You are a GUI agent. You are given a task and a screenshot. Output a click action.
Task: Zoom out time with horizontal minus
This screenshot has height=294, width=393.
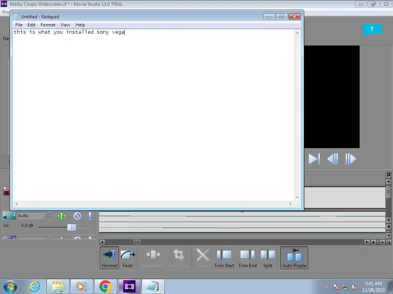[x=382, y=242]
